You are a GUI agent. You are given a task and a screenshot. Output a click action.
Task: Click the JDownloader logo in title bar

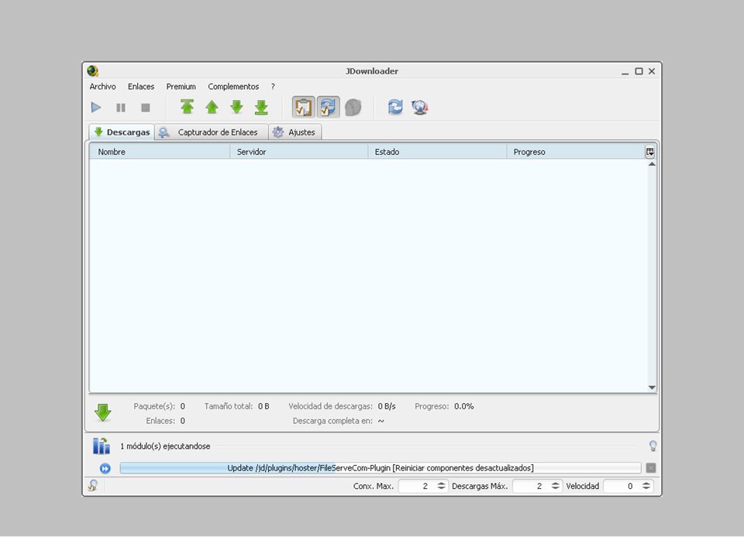click(92, 71)
